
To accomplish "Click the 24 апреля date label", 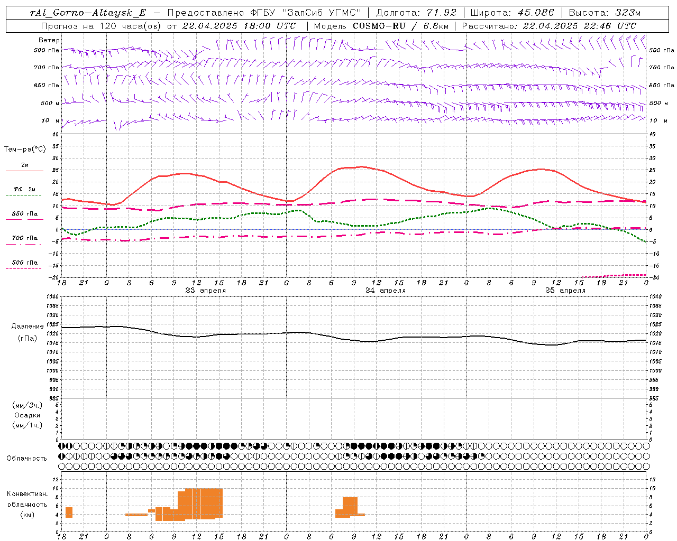I will 386,291.
